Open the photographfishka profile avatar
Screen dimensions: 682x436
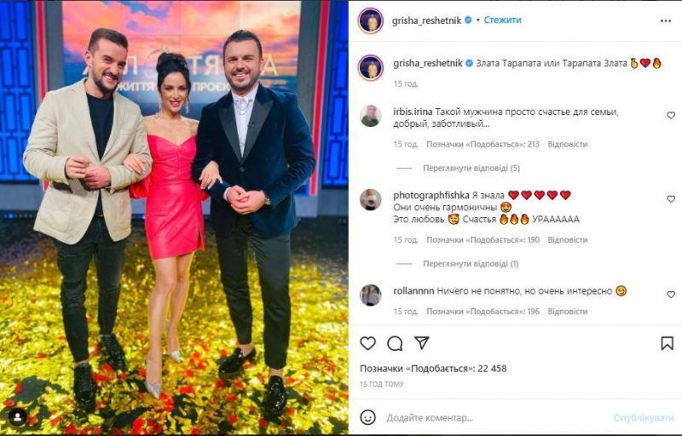coord(371,200)
